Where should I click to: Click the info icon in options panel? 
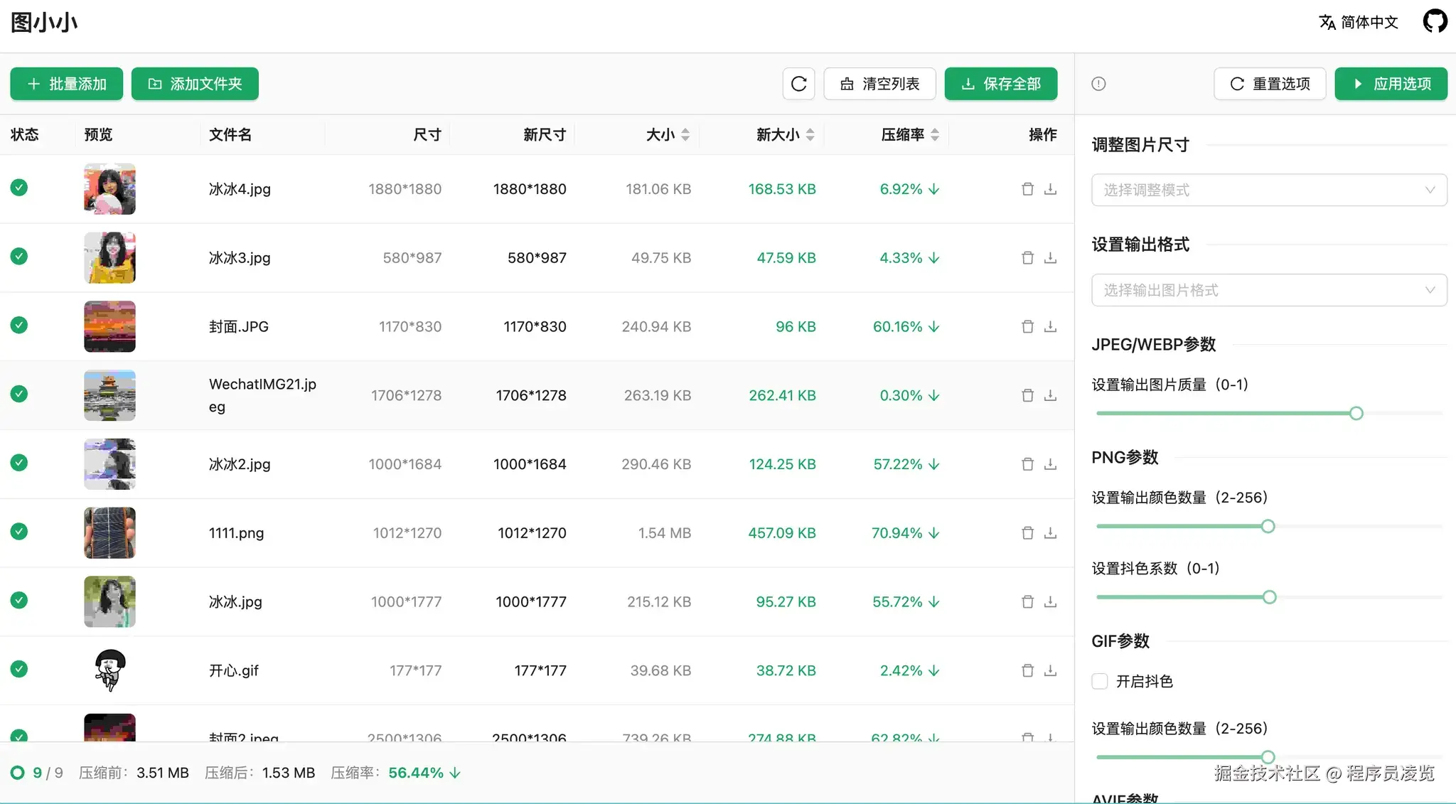1098,84
